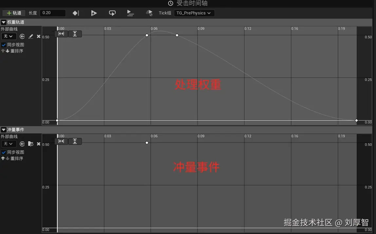Image resolution: width=376 pixels, height=234 pixels.
Task: Click 重排序 label in 冲量事件 track
Action: (x=17, y=158)
